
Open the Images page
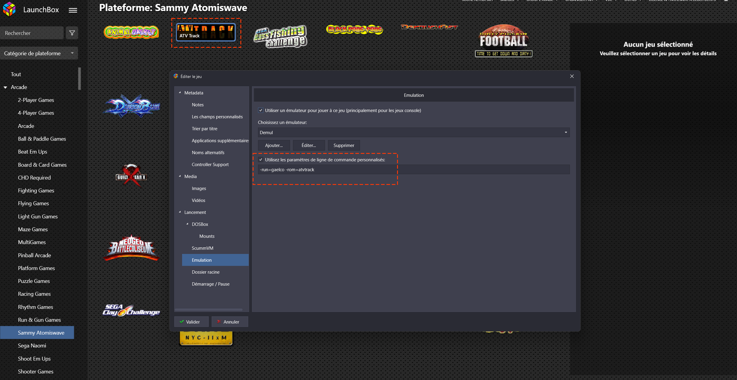[199, 188]
